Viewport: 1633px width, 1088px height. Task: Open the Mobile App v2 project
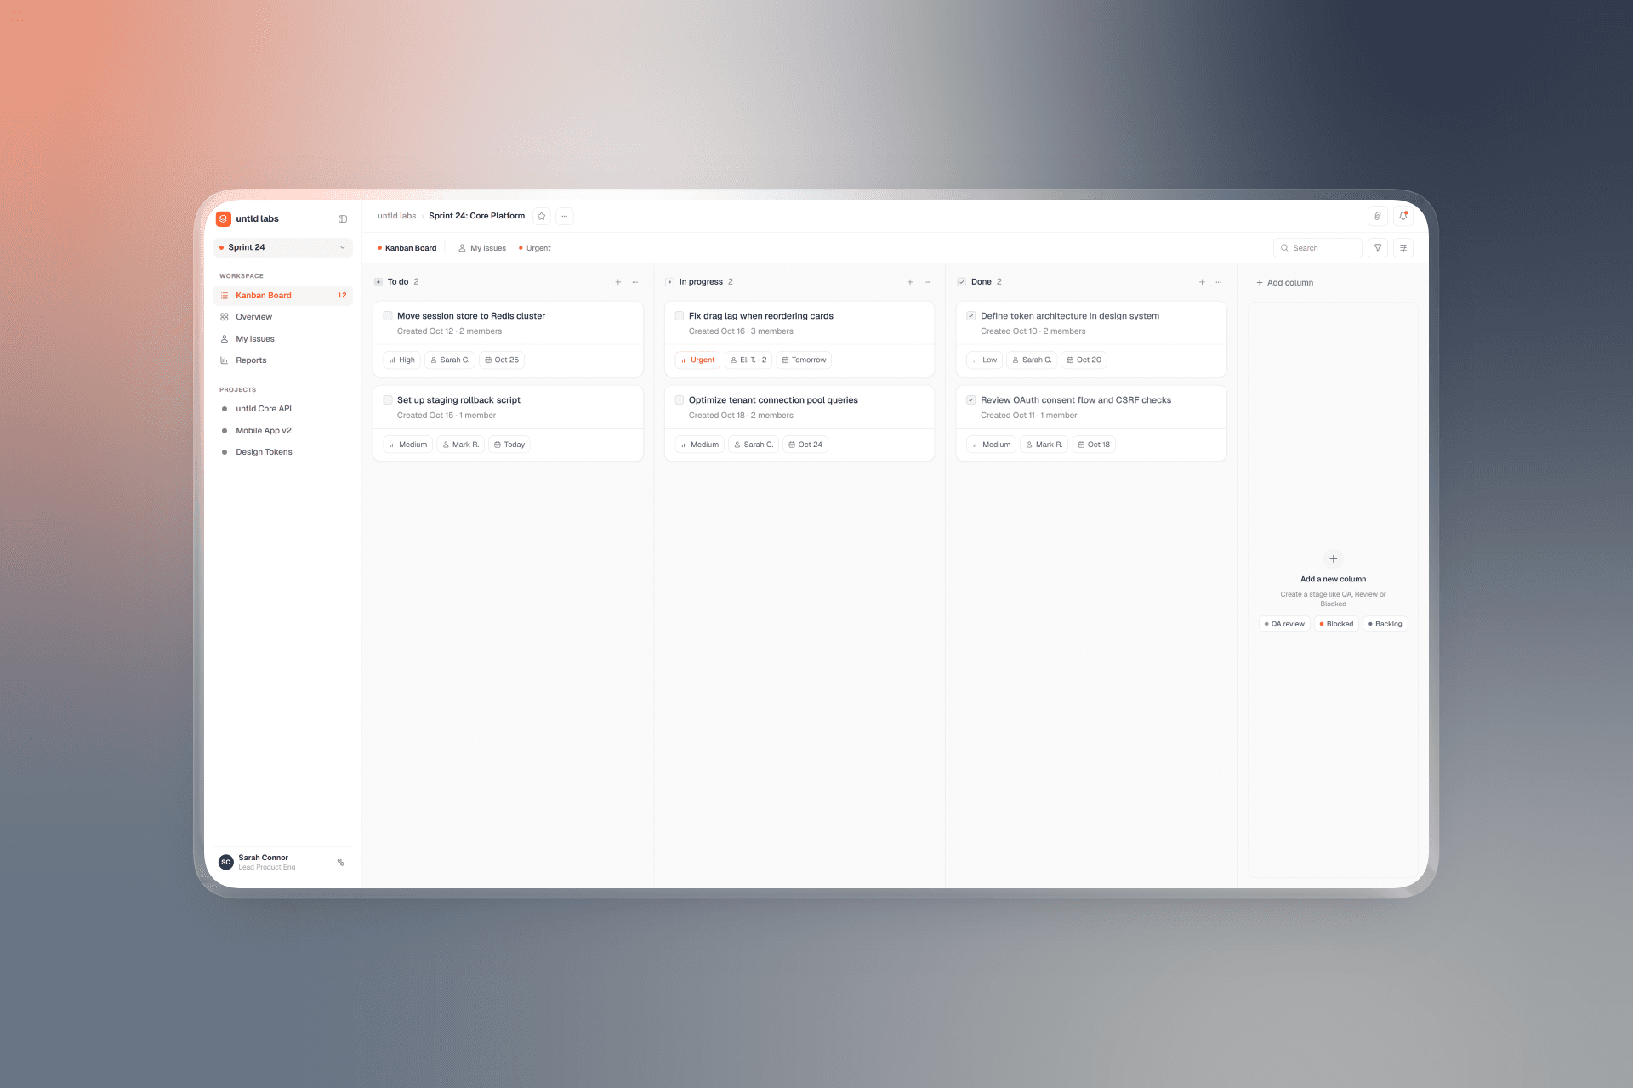coord(283,431)
